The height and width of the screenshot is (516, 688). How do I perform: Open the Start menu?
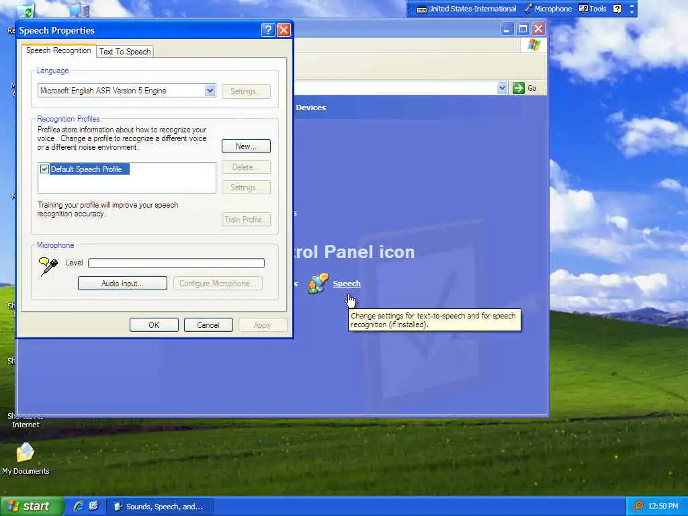(31, 506)
